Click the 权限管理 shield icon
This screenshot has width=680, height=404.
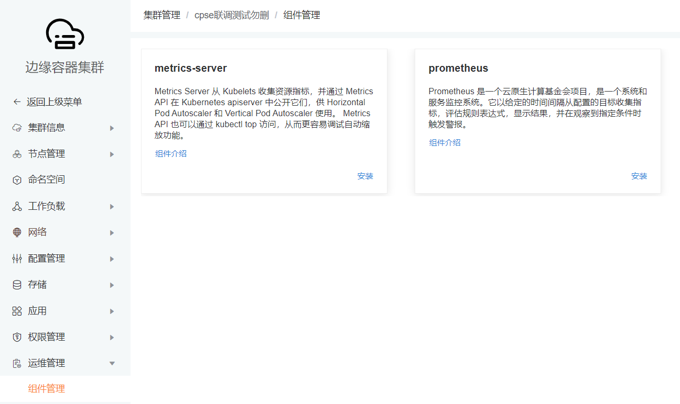pos(17,337)
